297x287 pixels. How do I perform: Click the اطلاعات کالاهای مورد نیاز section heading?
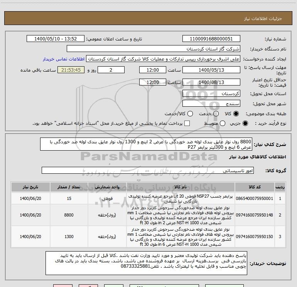[x=258, y=157]
